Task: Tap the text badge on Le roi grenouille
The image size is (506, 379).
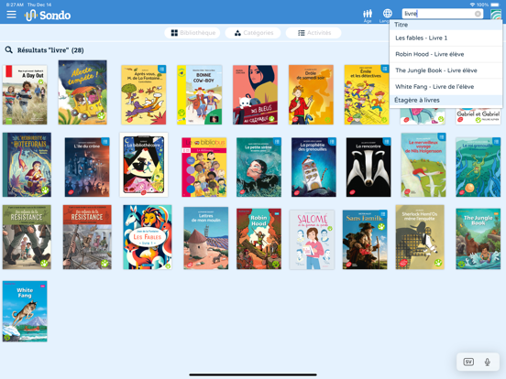Action: click(x=496, y=141)
